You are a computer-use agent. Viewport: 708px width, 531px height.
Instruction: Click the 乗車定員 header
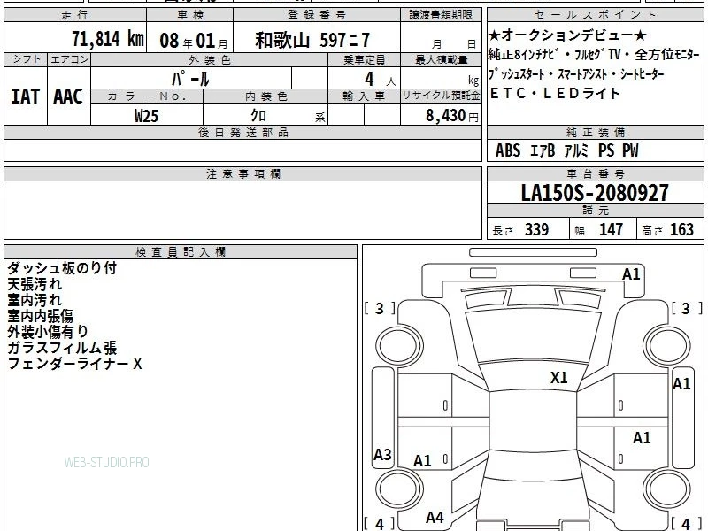(x=364, y=59)
